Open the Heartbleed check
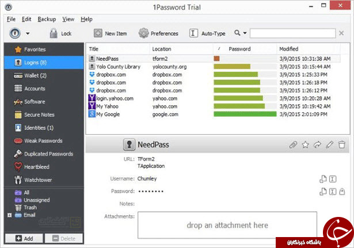 (44, 167)
